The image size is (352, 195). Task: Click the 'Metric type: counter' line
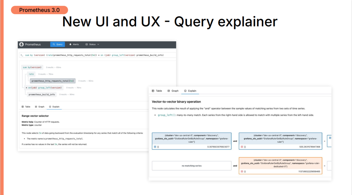click(32, 125)
